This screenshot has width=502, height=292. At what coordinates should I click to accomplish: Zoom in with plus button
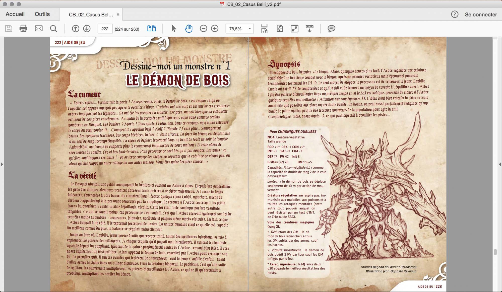pyautogui.click(x=215, y=29)
